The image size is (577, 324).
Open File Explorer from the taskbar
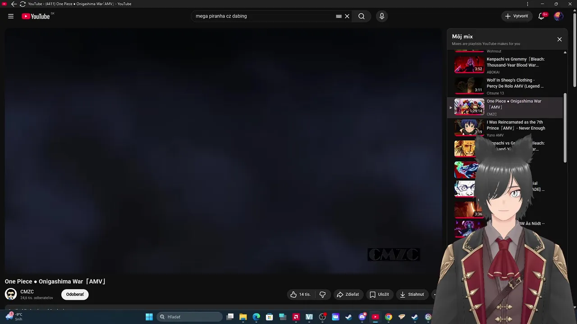tap(243, 317)
